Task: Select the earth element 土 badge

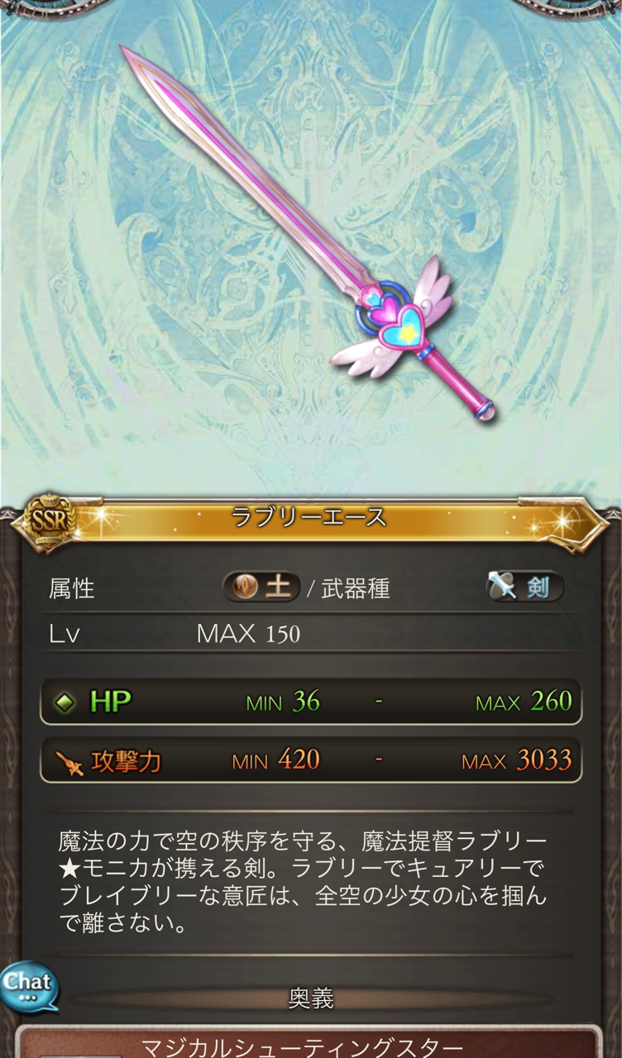Action: pos(261,588)
